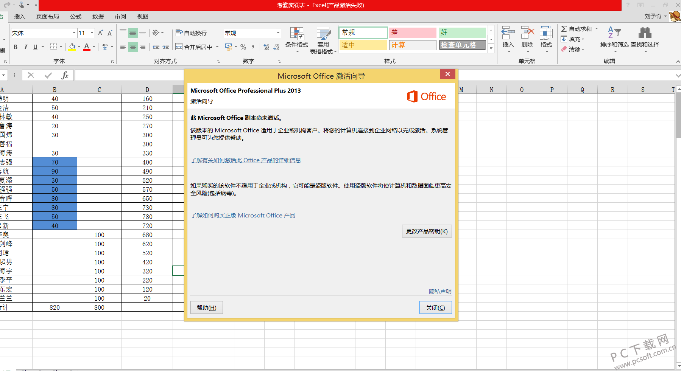The height and width of the screenshot is (371, 681).
Task: Align text right horizontally
Action: pos(143,47)
